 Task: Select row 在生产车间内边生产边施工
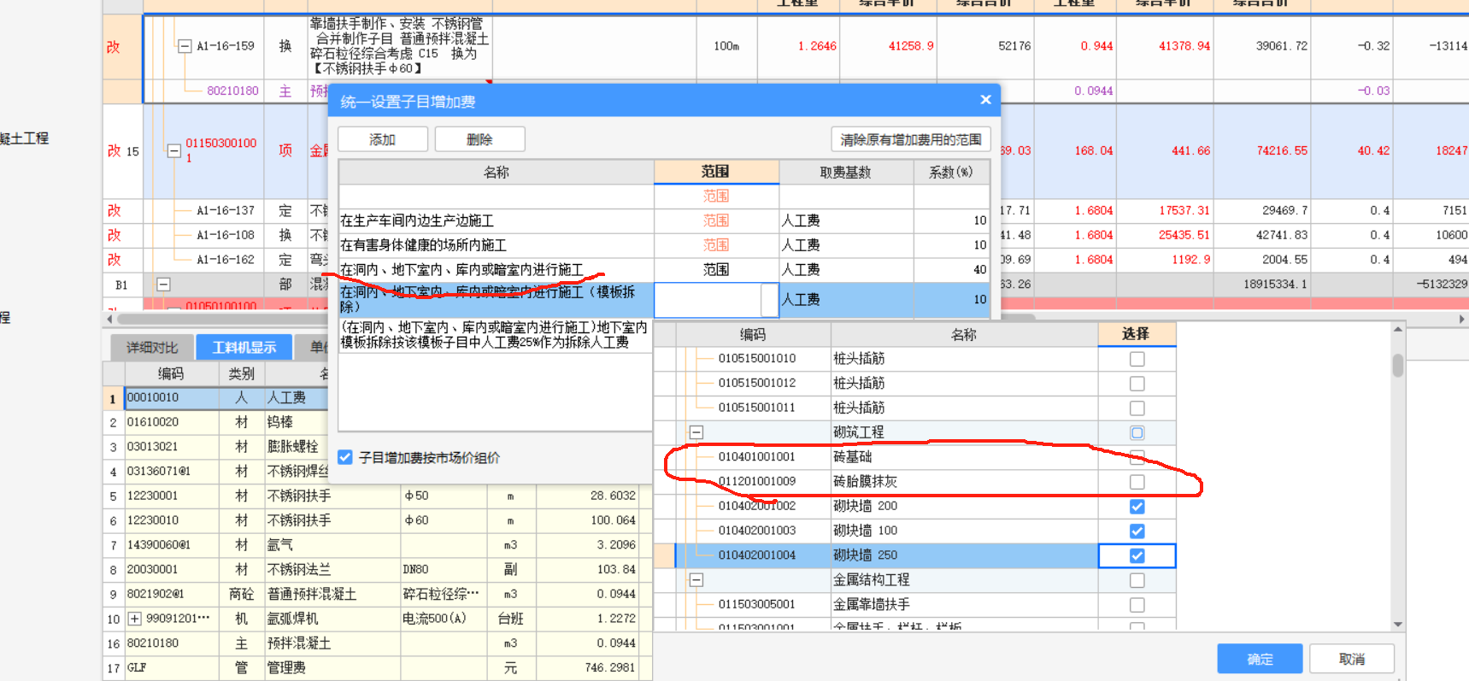click(x=496, y=220)
